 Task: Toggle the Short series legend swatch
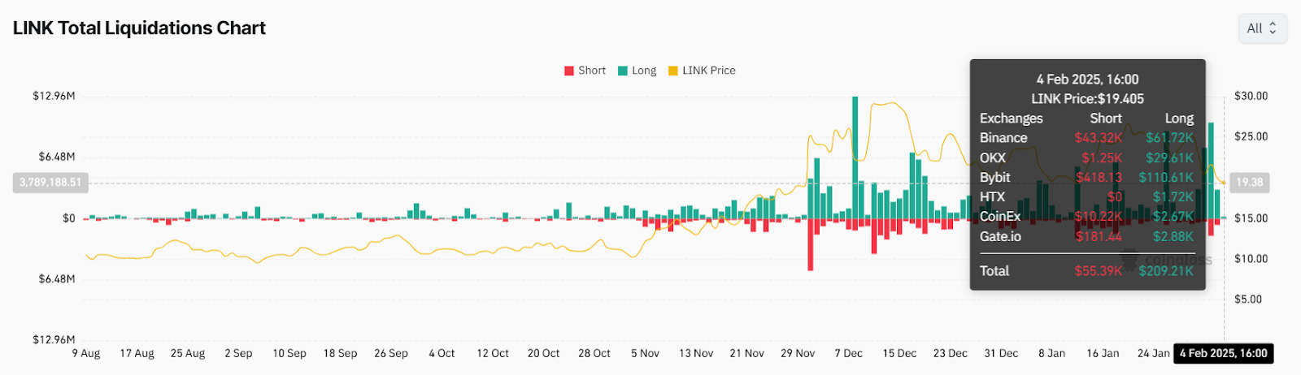point(569,71)
